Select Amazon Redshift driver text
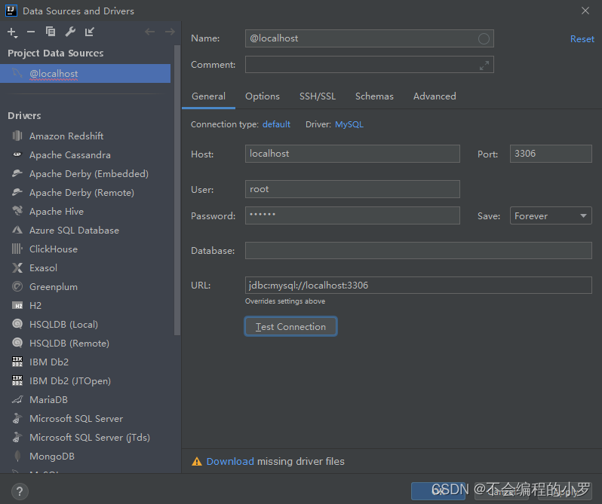 (66, 136)
